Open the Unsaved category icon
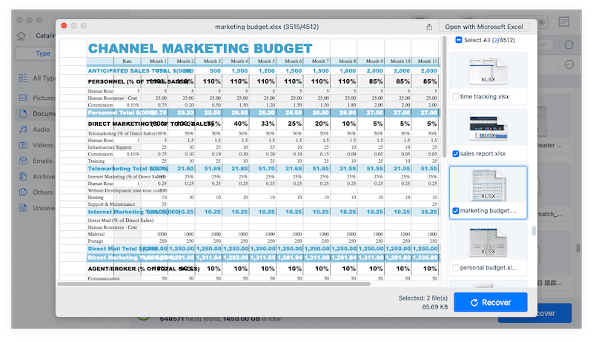 (x=23, y=208)
